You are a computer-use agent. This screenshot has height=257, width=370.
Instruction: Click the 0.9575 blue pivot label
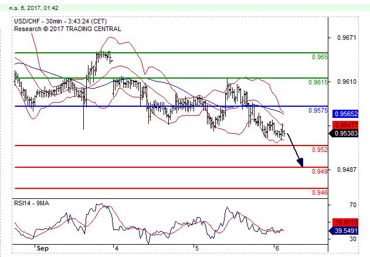[318, 110]
